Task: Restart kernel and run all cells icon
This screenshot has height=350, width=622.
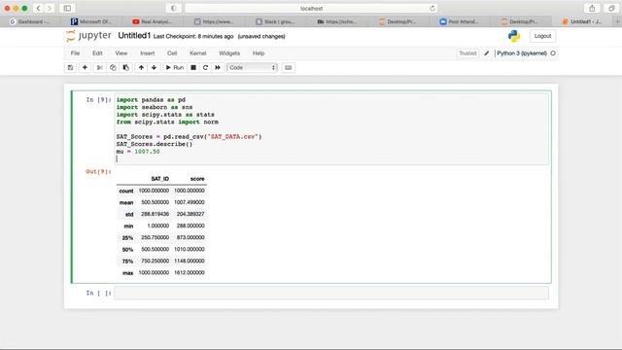Action: pos(218,67)
